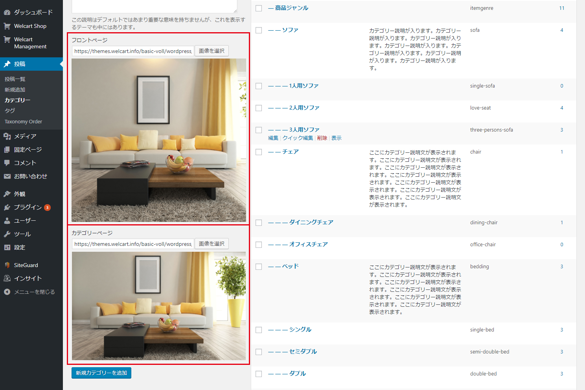Click the 外観 paintbrush icon
Viewport: 585px width, 390px height.
7,194
